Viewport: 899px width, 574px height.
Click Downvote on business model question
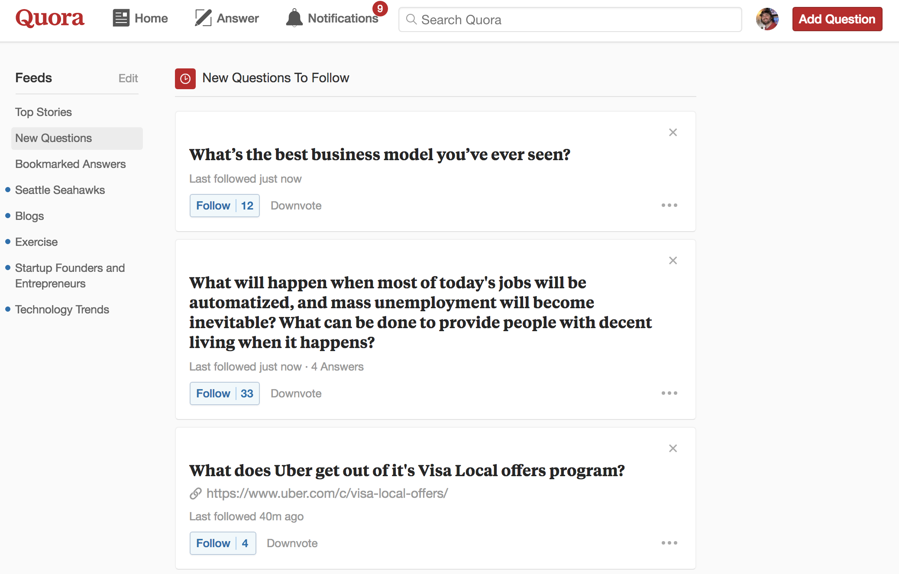(295, 205)
